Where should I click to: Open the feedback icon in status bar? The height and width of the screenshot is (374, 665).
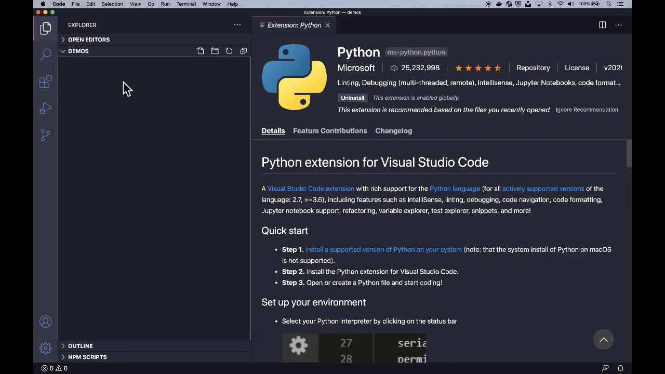[x=605, y=368]
